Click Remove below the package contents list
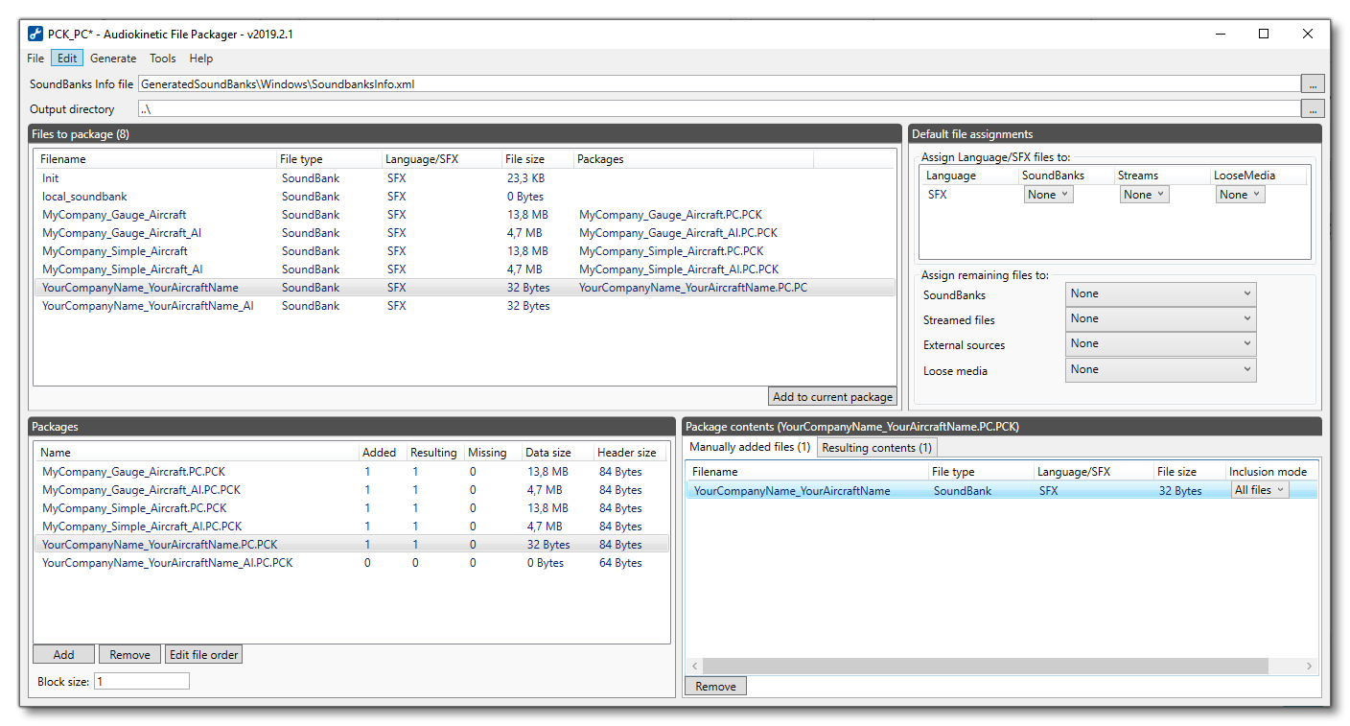This screenshot has height=726, width=1350. [x=714, y=686]
